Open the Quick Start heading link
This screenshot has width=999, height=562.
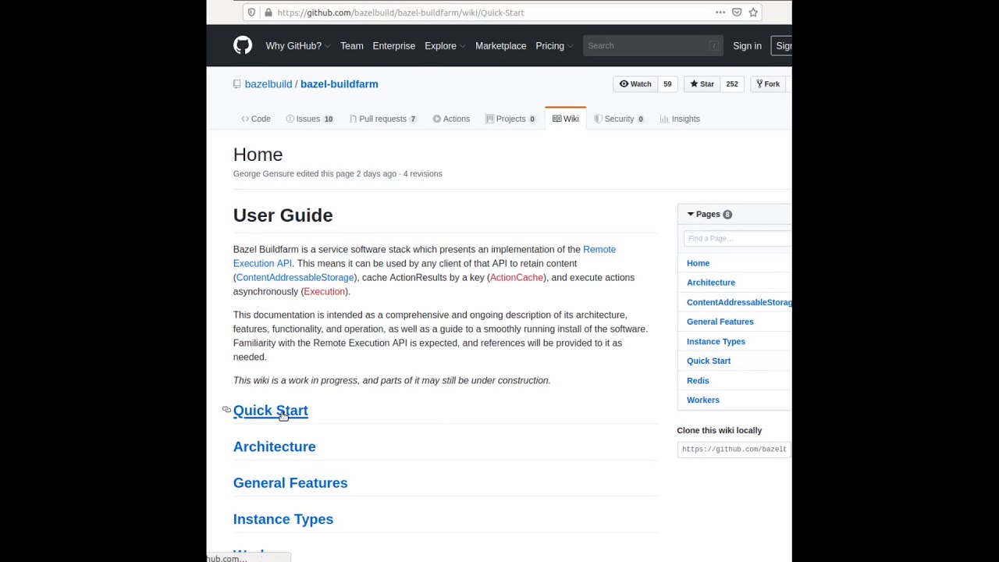(271, 411)
